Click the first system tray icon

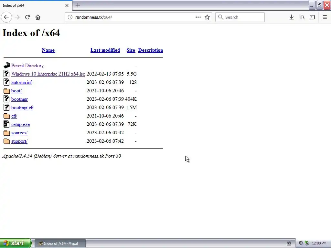coord(301,243)
